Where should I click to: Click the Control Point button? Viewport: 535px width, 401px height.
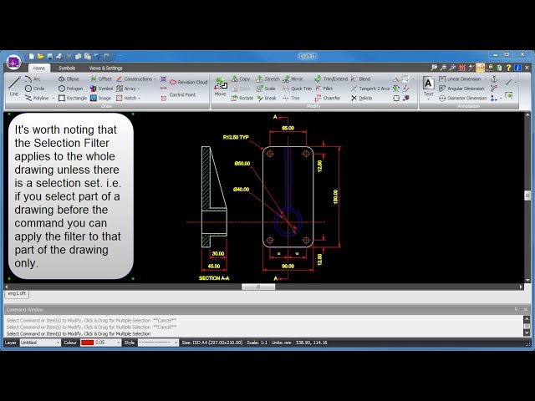coord(182,94)
